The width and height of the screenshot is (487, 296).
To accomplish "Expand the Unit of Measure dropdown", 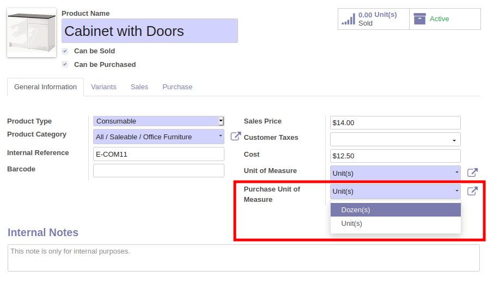I will pyautogui.click(x=395, y=173).
